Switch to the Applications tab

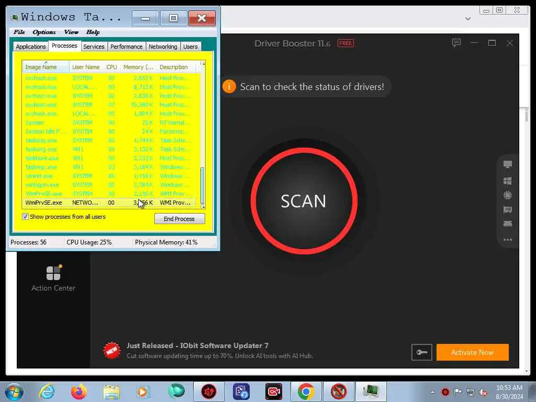(31, 47)
